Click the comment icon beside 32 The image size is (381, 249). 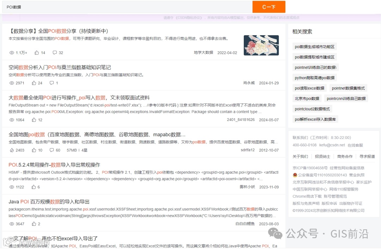55,52
